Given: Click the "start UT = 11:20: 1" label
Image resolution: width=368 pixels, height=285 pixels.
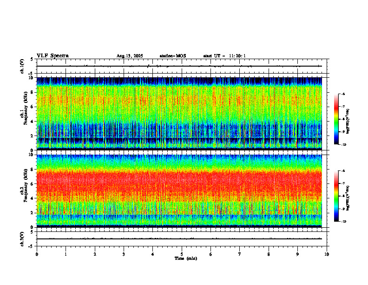Looking at the screenshot, I should pyautogui.click(x=224, y=56).
